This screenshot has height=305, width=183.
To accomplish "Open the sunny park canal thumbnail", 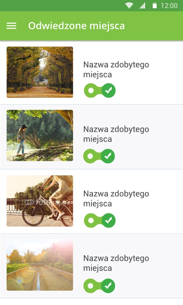I will (40, 265).
